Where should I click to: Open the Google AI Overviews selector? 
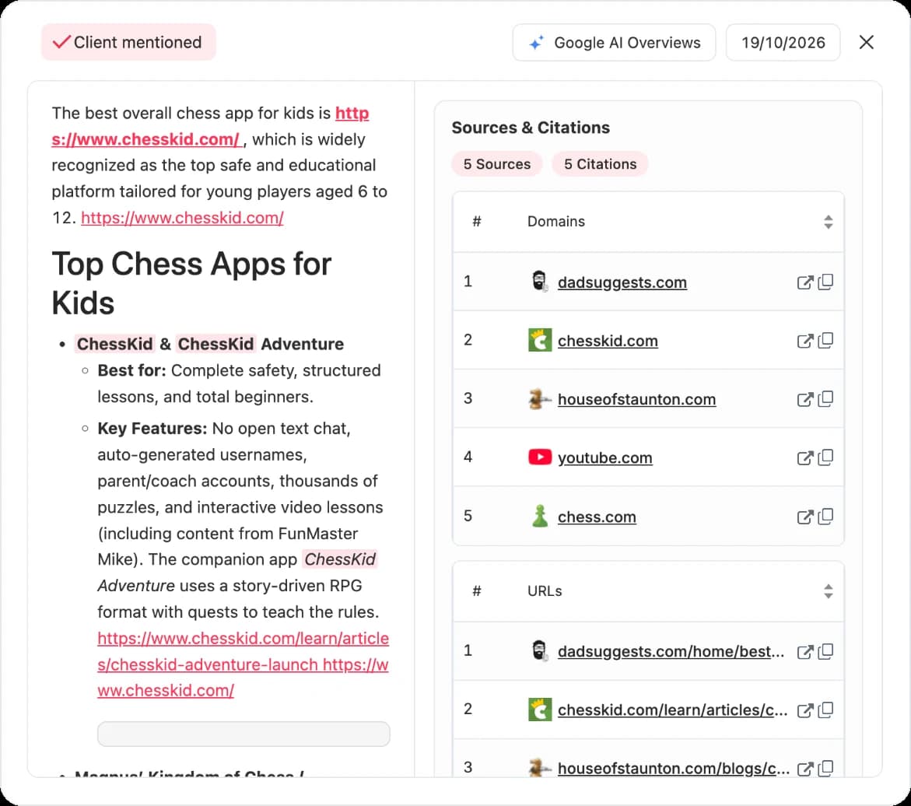point(614,43)
